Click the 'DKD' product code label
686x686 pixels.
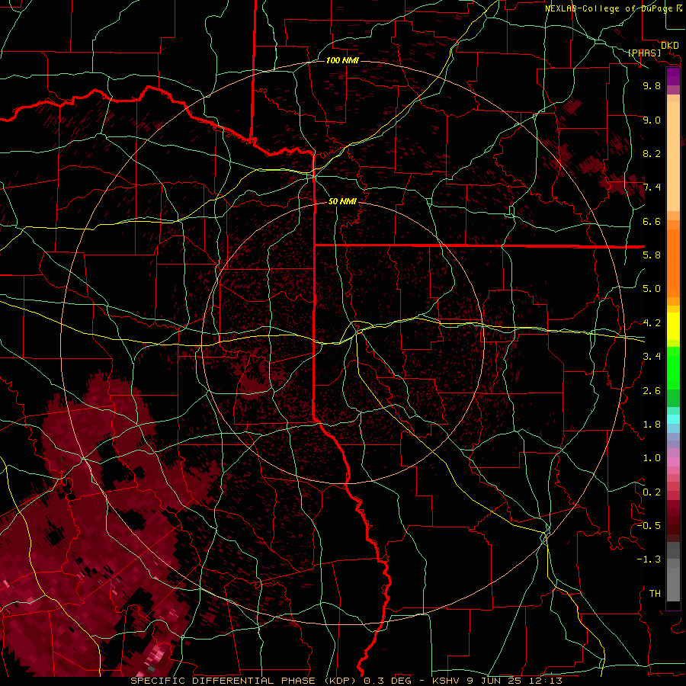pyautogui.click(x=670, y=46)
